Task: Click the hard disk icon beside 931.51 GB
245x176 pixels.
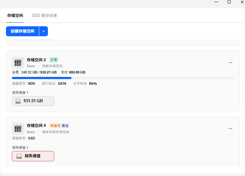Action: click(x=18, y=101)
